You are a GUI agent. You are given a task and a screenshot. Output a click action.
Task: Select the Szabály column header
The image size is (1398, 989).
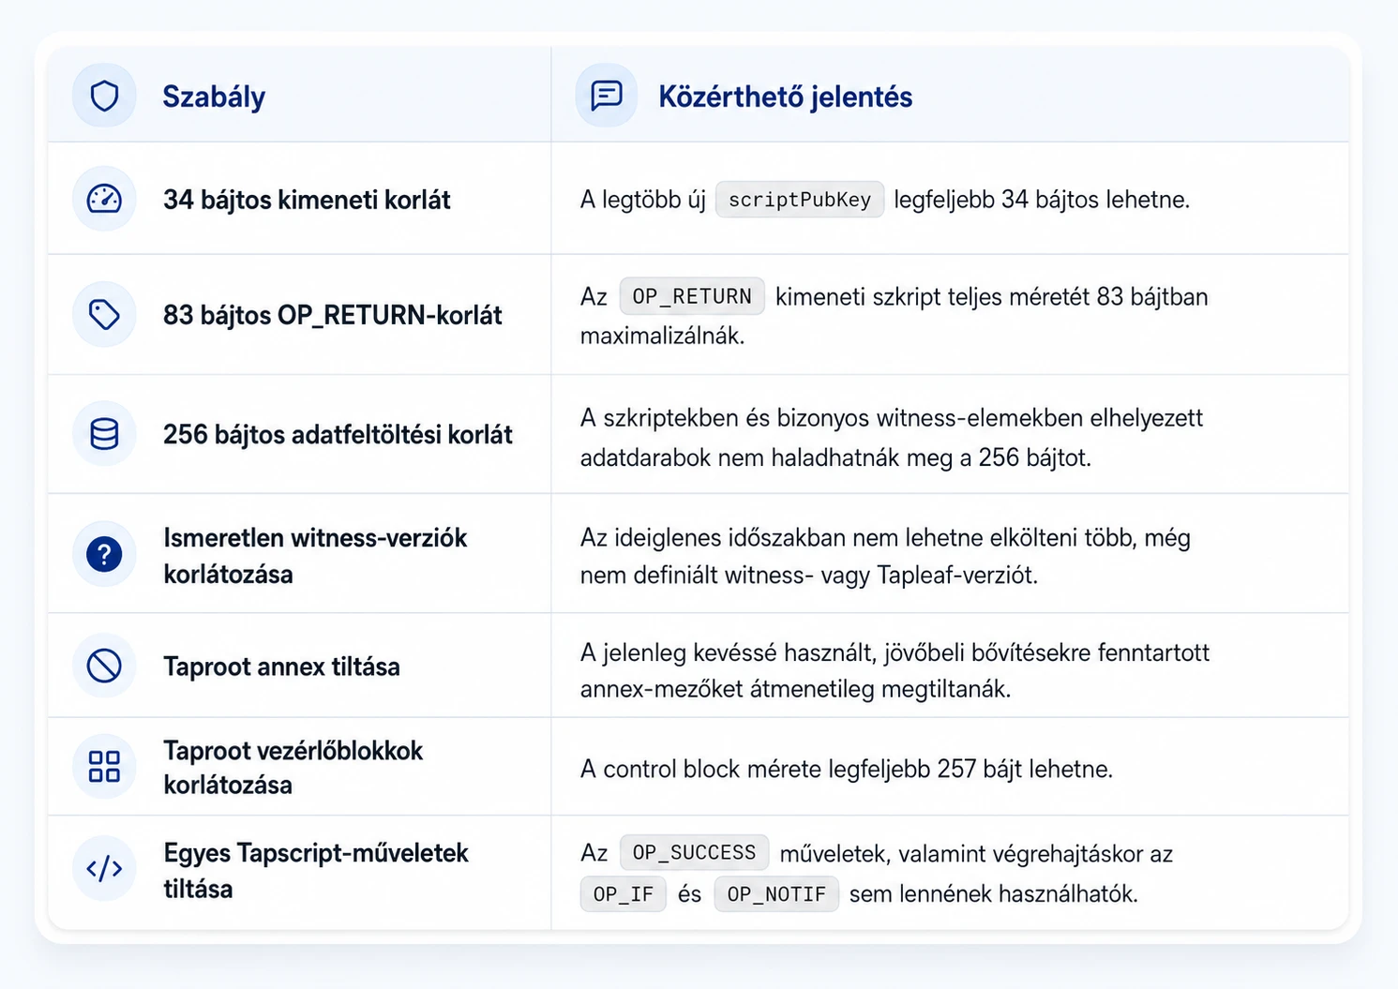coord(214,97)
